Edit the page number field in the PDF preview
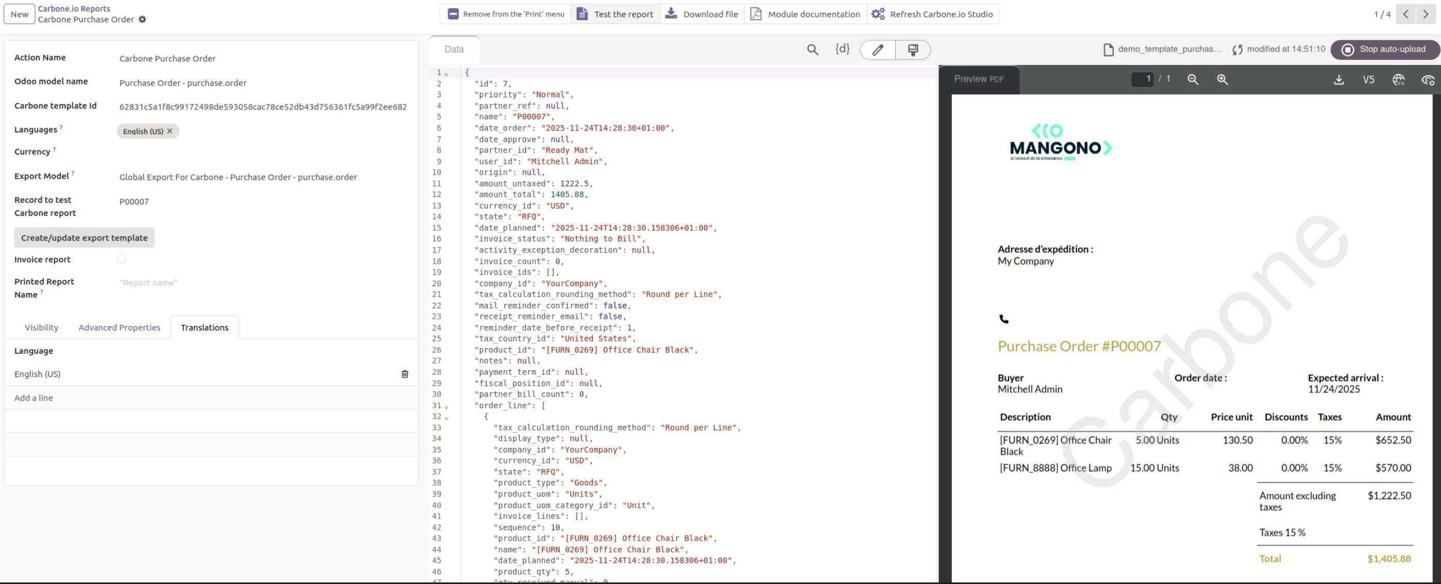This screenshot has width=1441, height=584. tap(1143, 79)
